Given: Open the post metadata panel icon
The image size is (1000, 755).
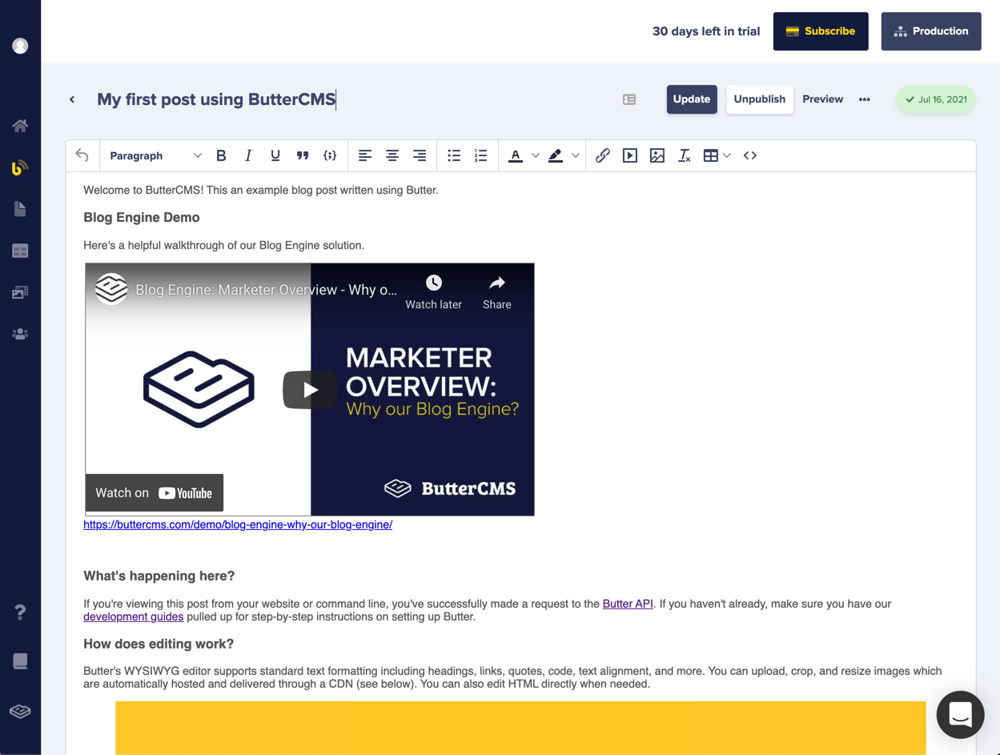Looking at the screenshot, I should tap(629, 99).
